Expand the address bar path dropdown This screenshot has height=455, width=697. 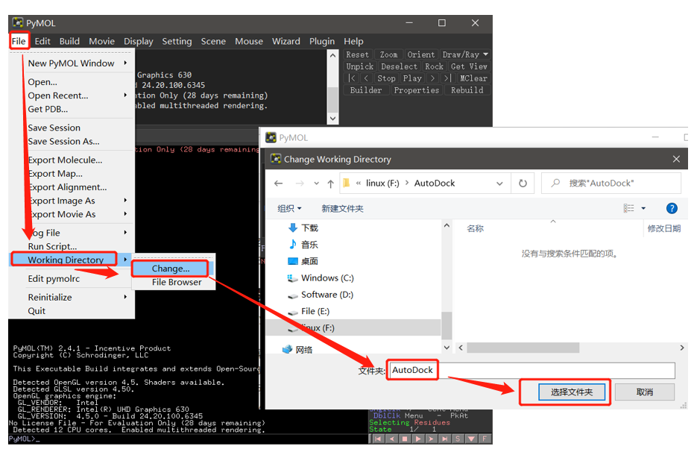[499, 183]
